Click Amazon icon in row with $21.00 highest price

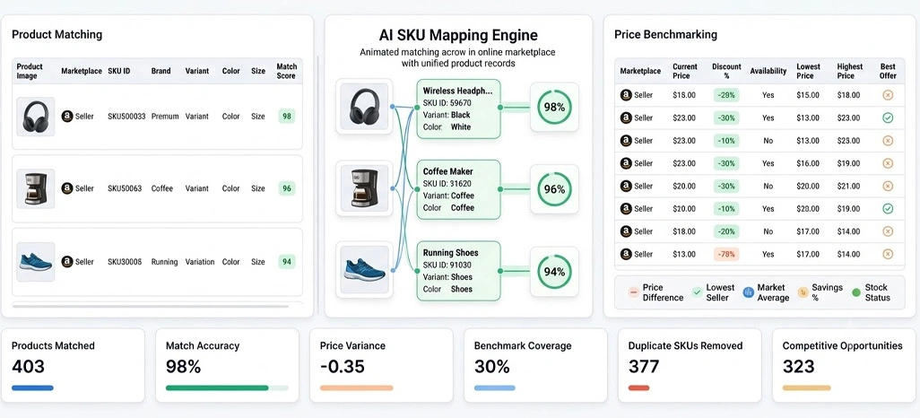pyautogui.click(x=626, y=186)
